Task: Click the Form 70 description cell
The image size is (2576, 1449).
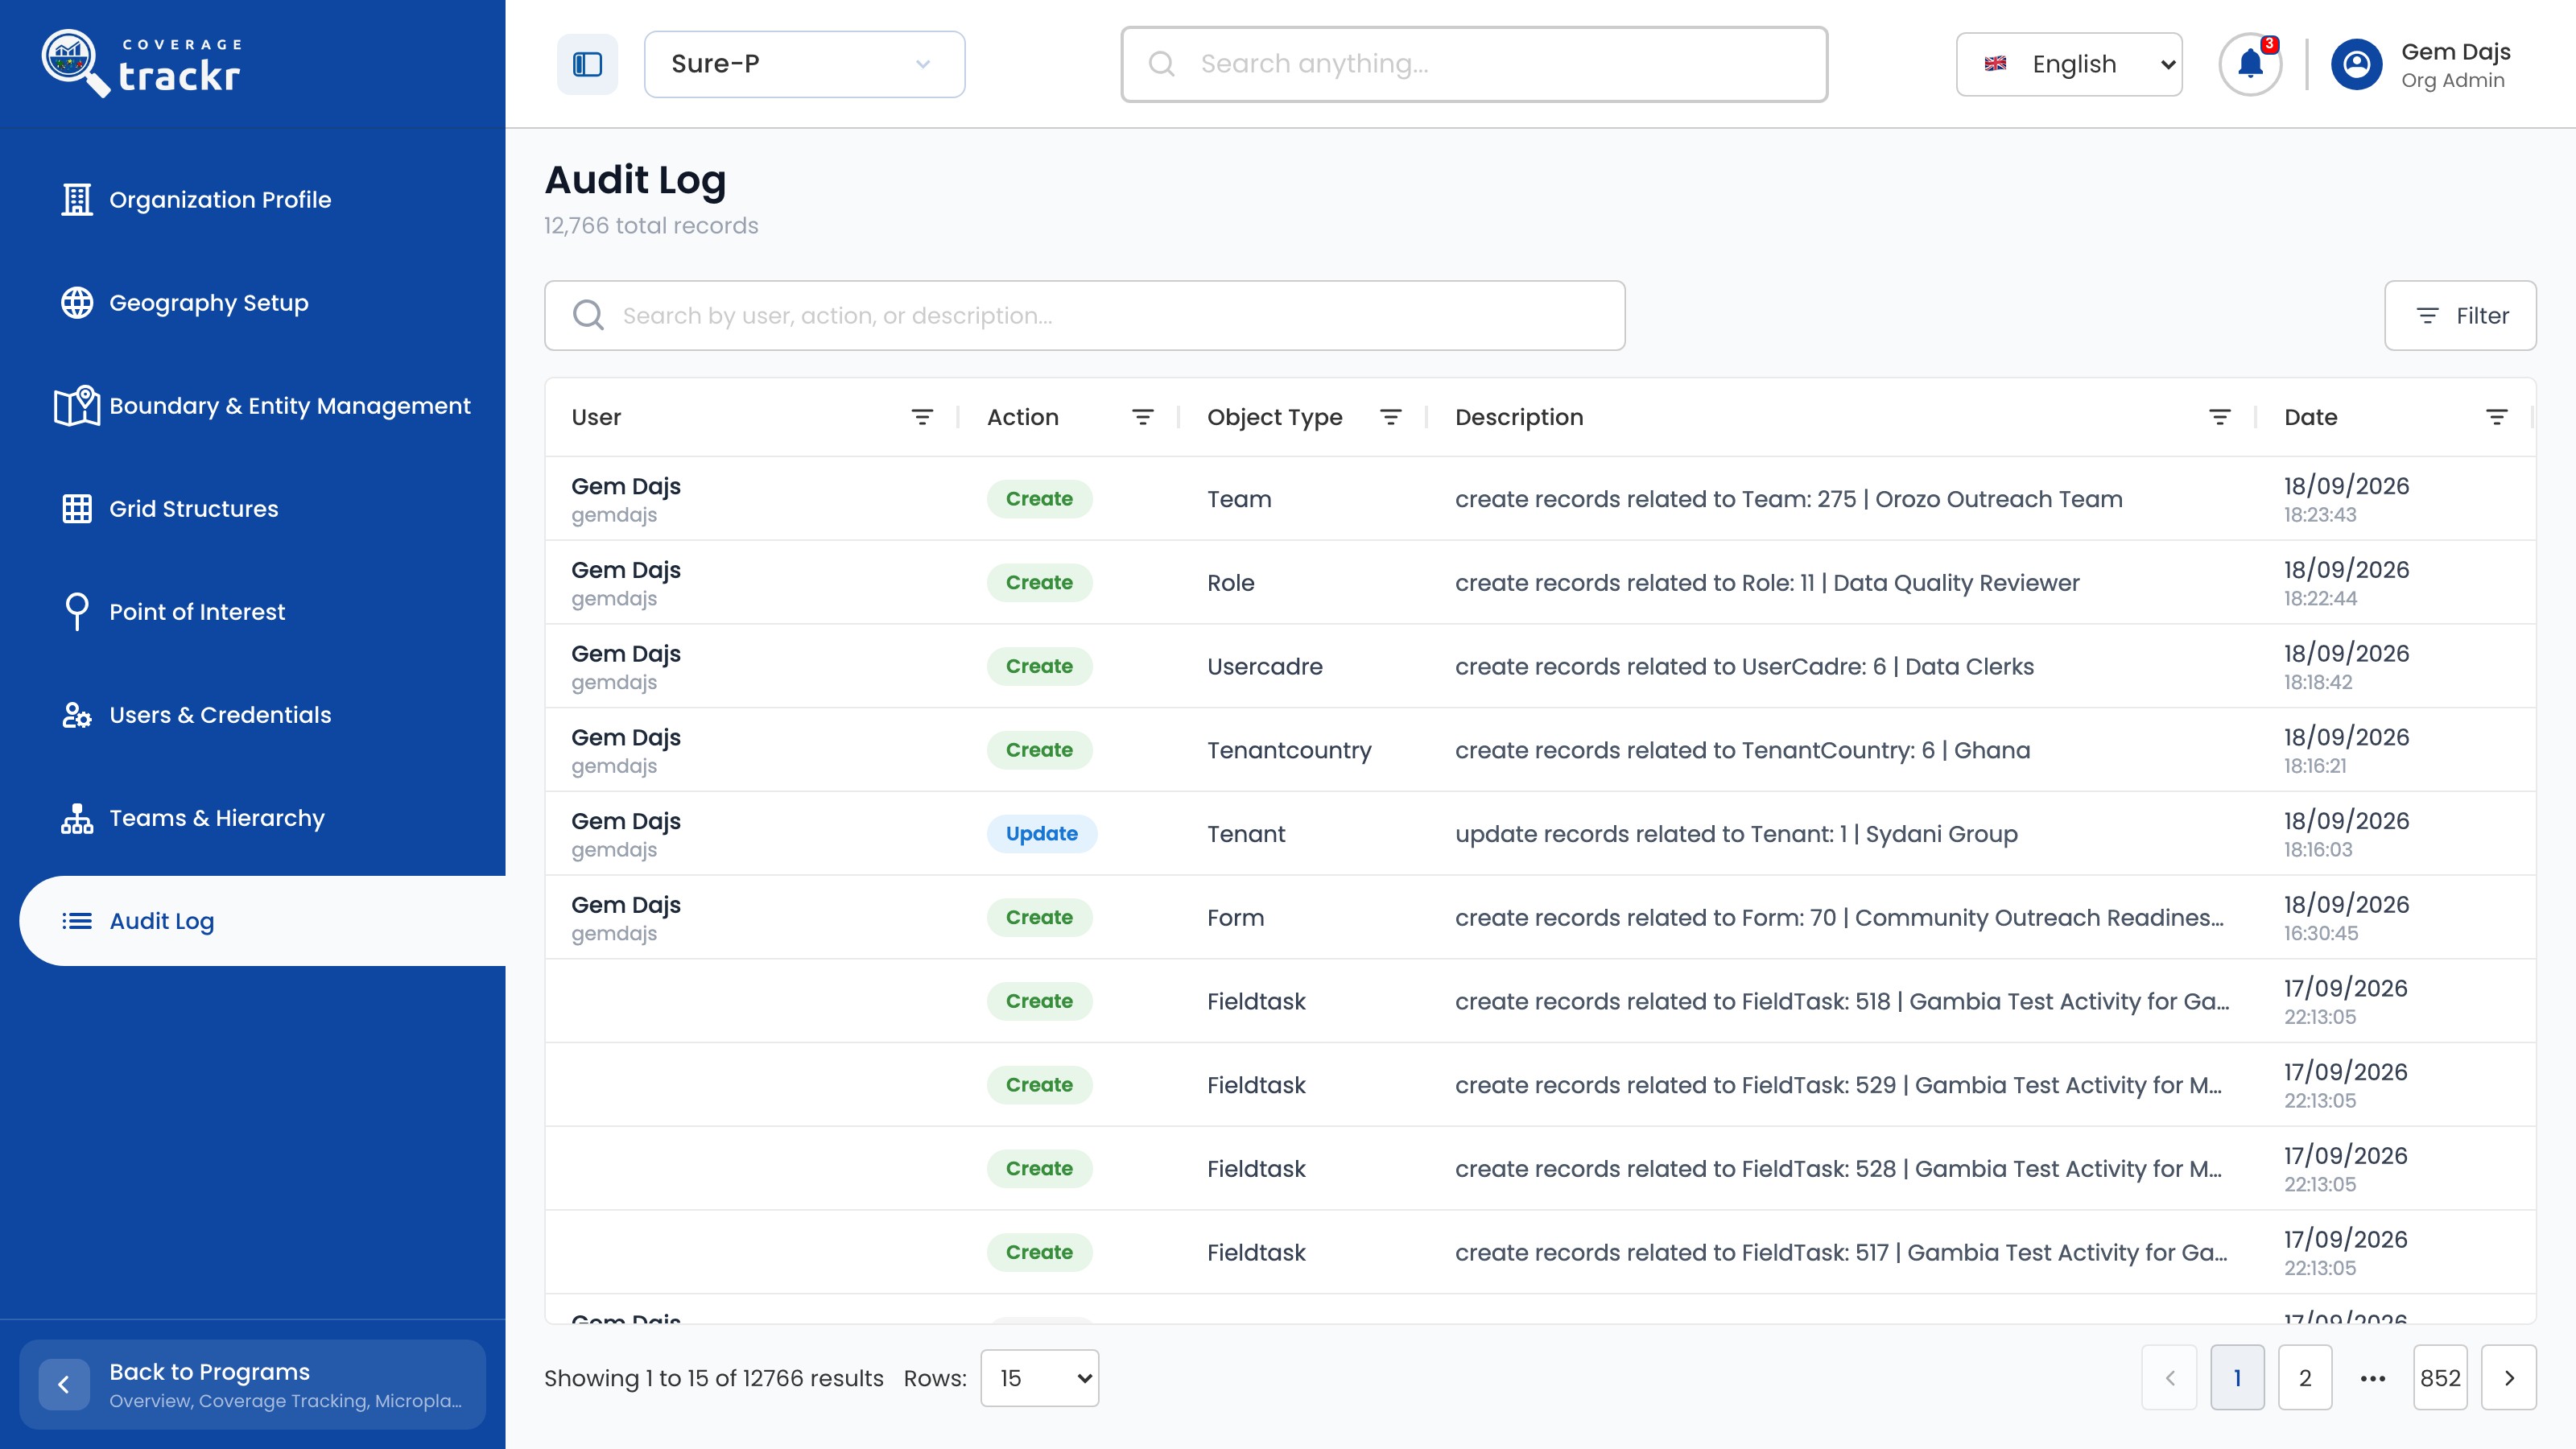Action: coord(1839,917)
